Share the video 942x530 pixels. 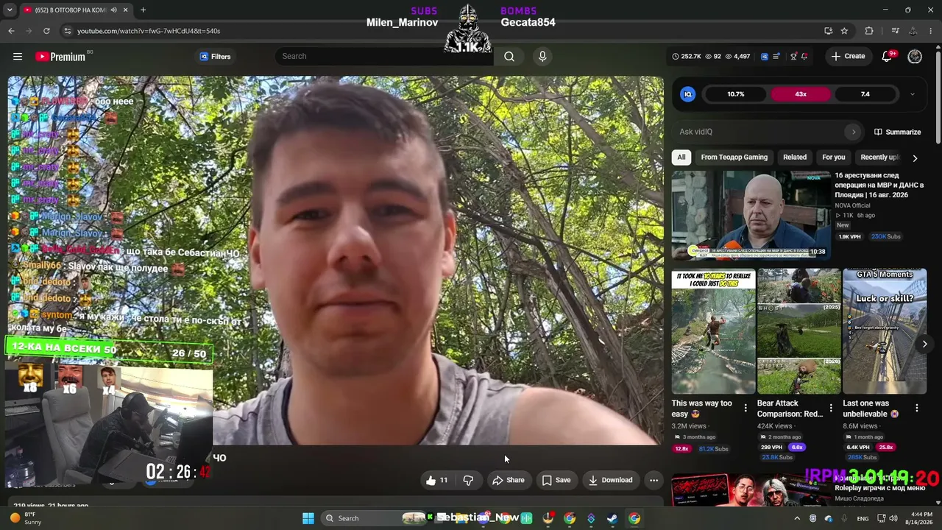tap(509, 480)
